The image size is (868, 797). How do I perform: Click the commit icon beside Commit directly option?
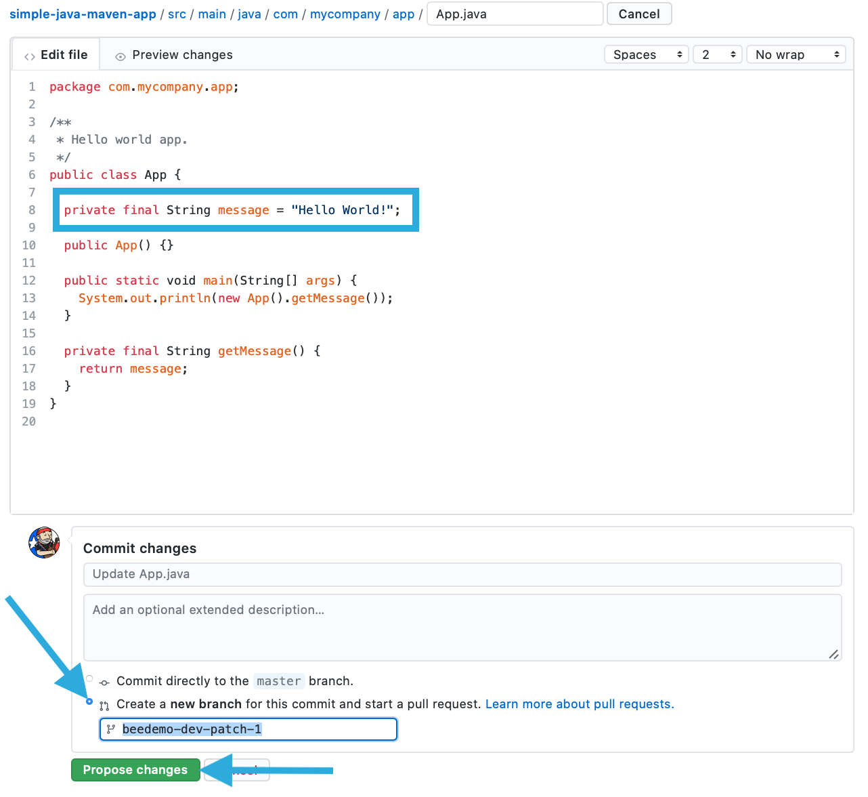click(x=104, y=682)
